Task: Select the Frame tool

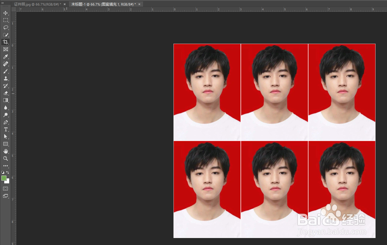Action: pyautogui.click(x=6, y=49)
